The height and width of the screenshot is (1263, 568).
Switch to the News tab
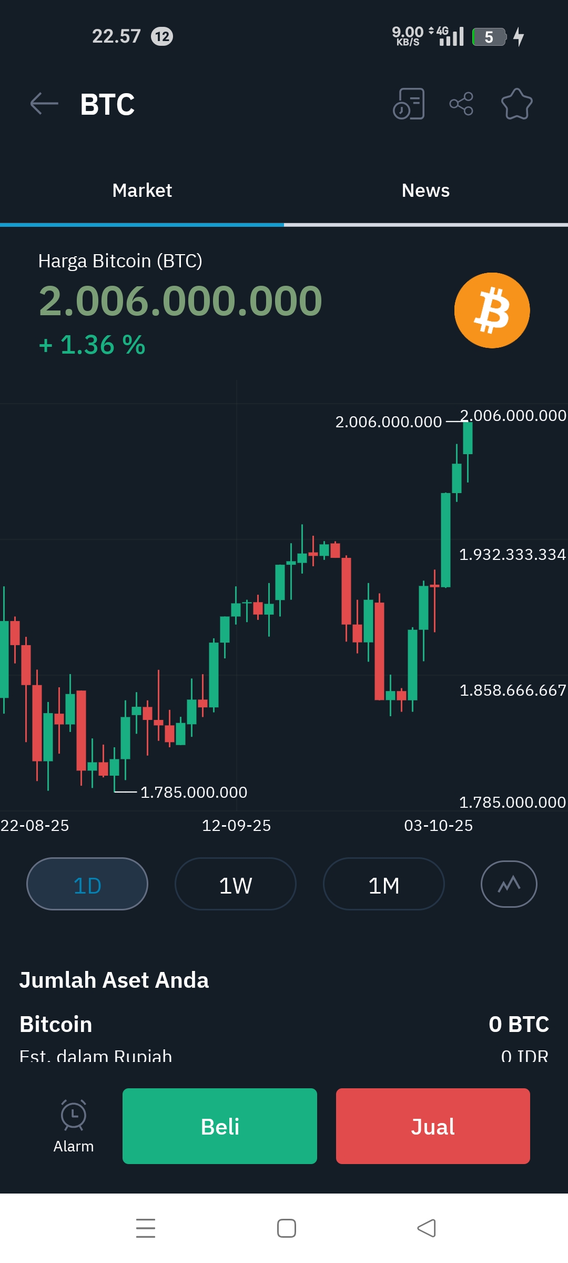click(x=425, y=191)
